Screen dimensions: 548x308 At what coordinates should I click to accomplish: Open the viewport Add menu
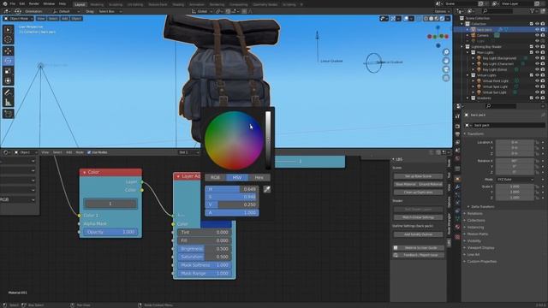65,19
